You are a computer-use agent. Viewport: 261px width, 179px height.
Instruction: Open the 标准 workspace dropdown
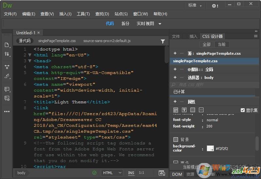195,6
